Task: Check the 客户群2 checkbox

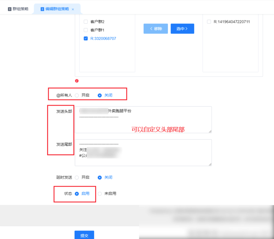Action: (x=86, y=22)
